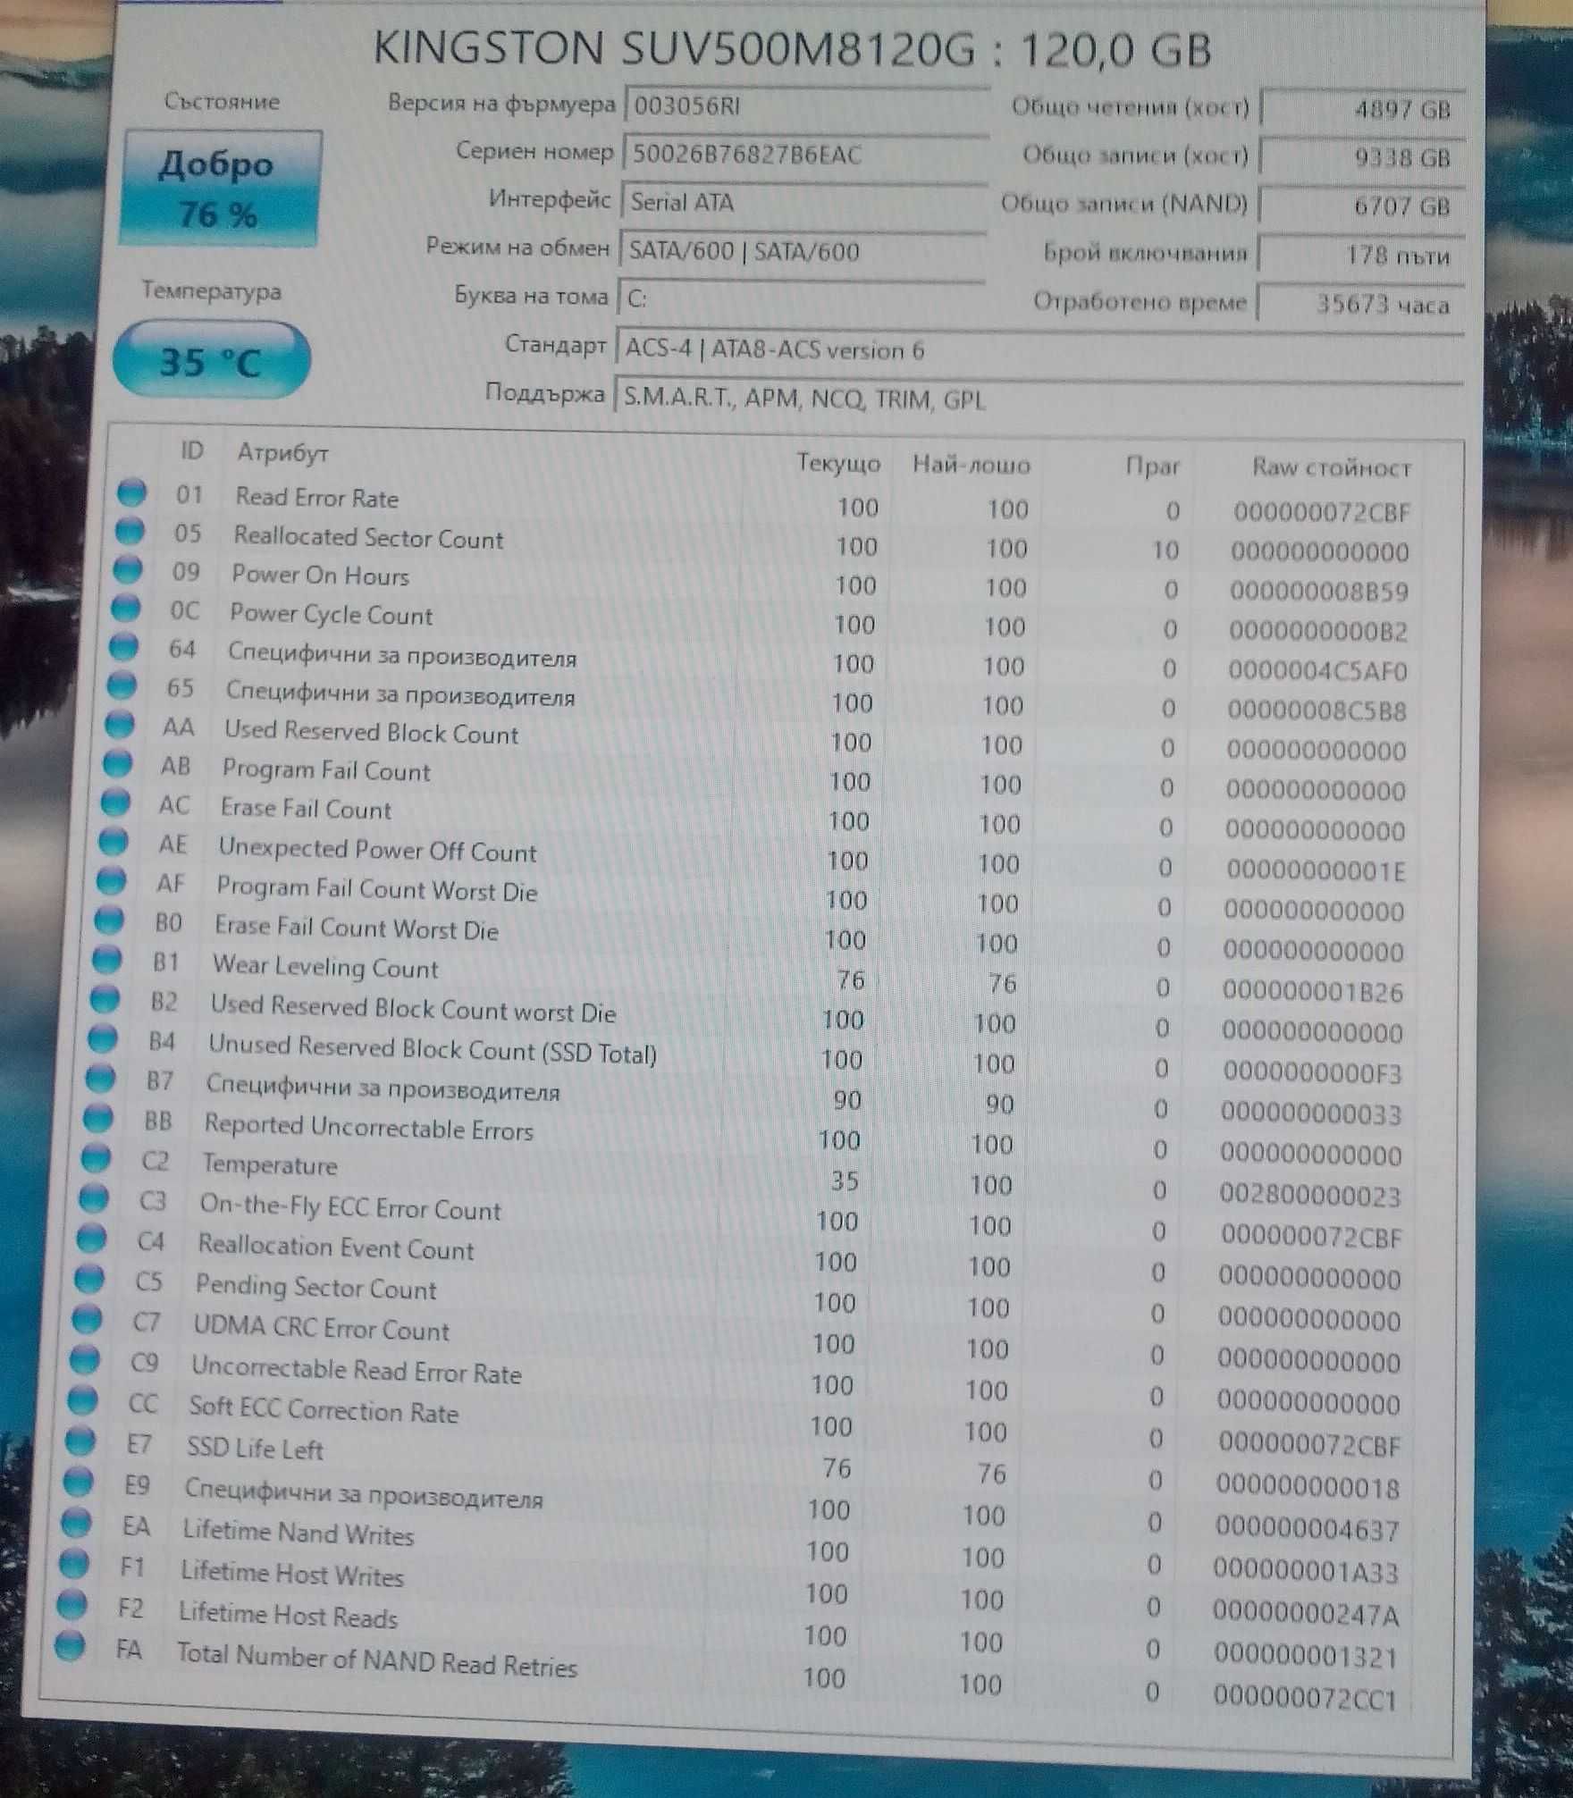Click status icon of Erase Fail Count row

coord(115,802)
